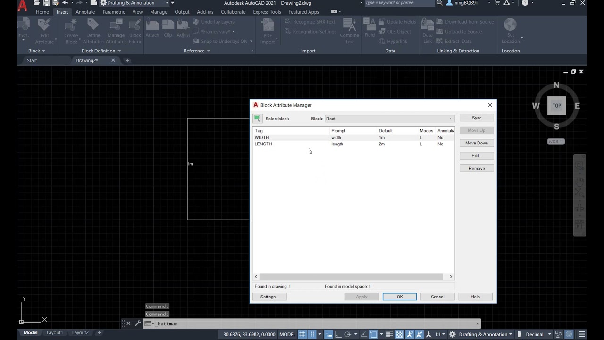Click the Autodesk App Store cart icon
The image size is (604, 340).
(x=497, y=3)
